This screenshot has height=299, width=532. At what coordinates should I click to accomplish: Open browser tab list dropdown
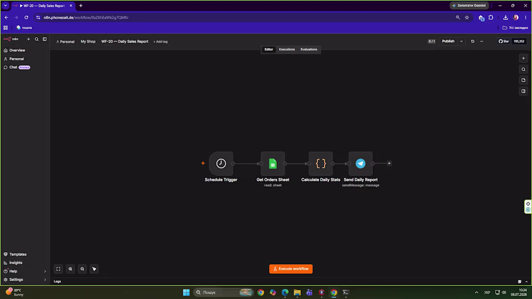click(x=5, y=5)
